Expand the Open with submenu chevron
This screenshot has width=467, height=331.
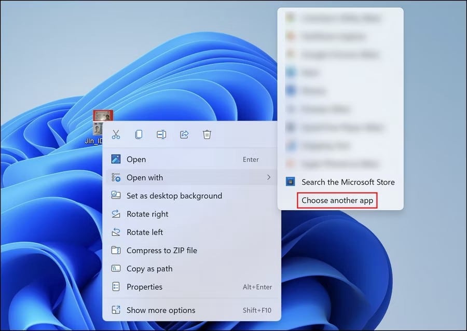pos(269,177)
